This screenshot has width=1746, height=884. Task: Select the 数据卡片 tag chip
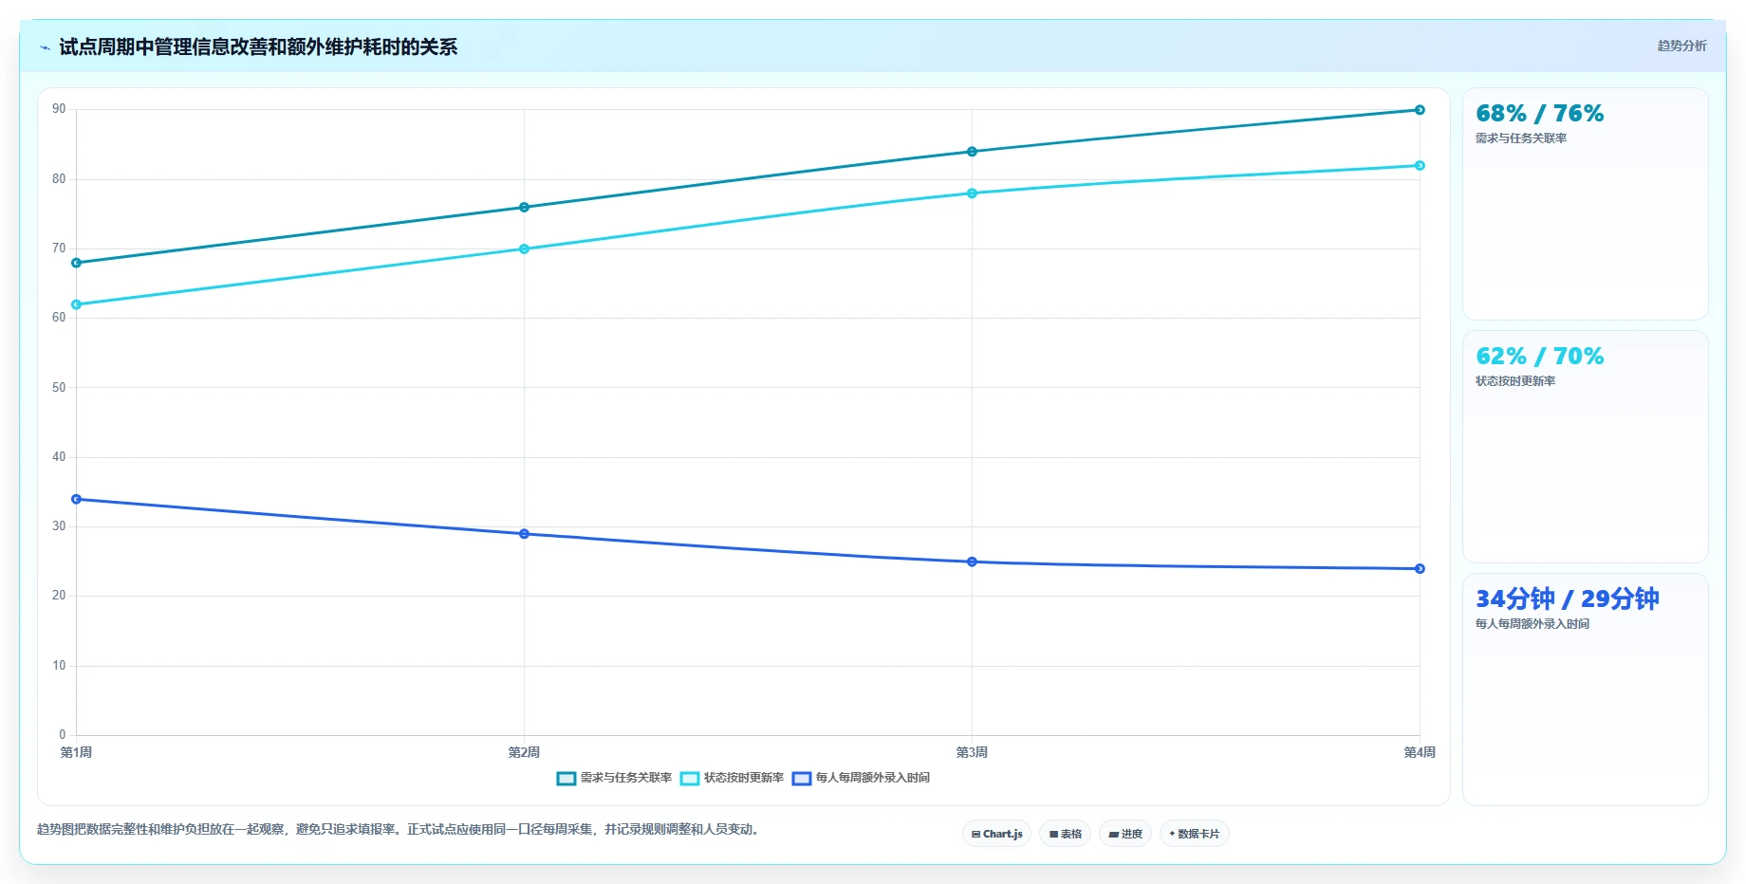(x=1195, y=834)
